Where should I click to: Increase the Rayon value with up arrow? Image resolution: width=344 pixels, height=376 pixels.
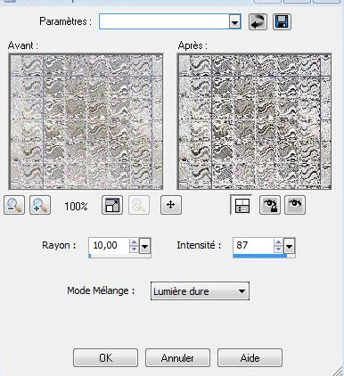click(134, 242)
